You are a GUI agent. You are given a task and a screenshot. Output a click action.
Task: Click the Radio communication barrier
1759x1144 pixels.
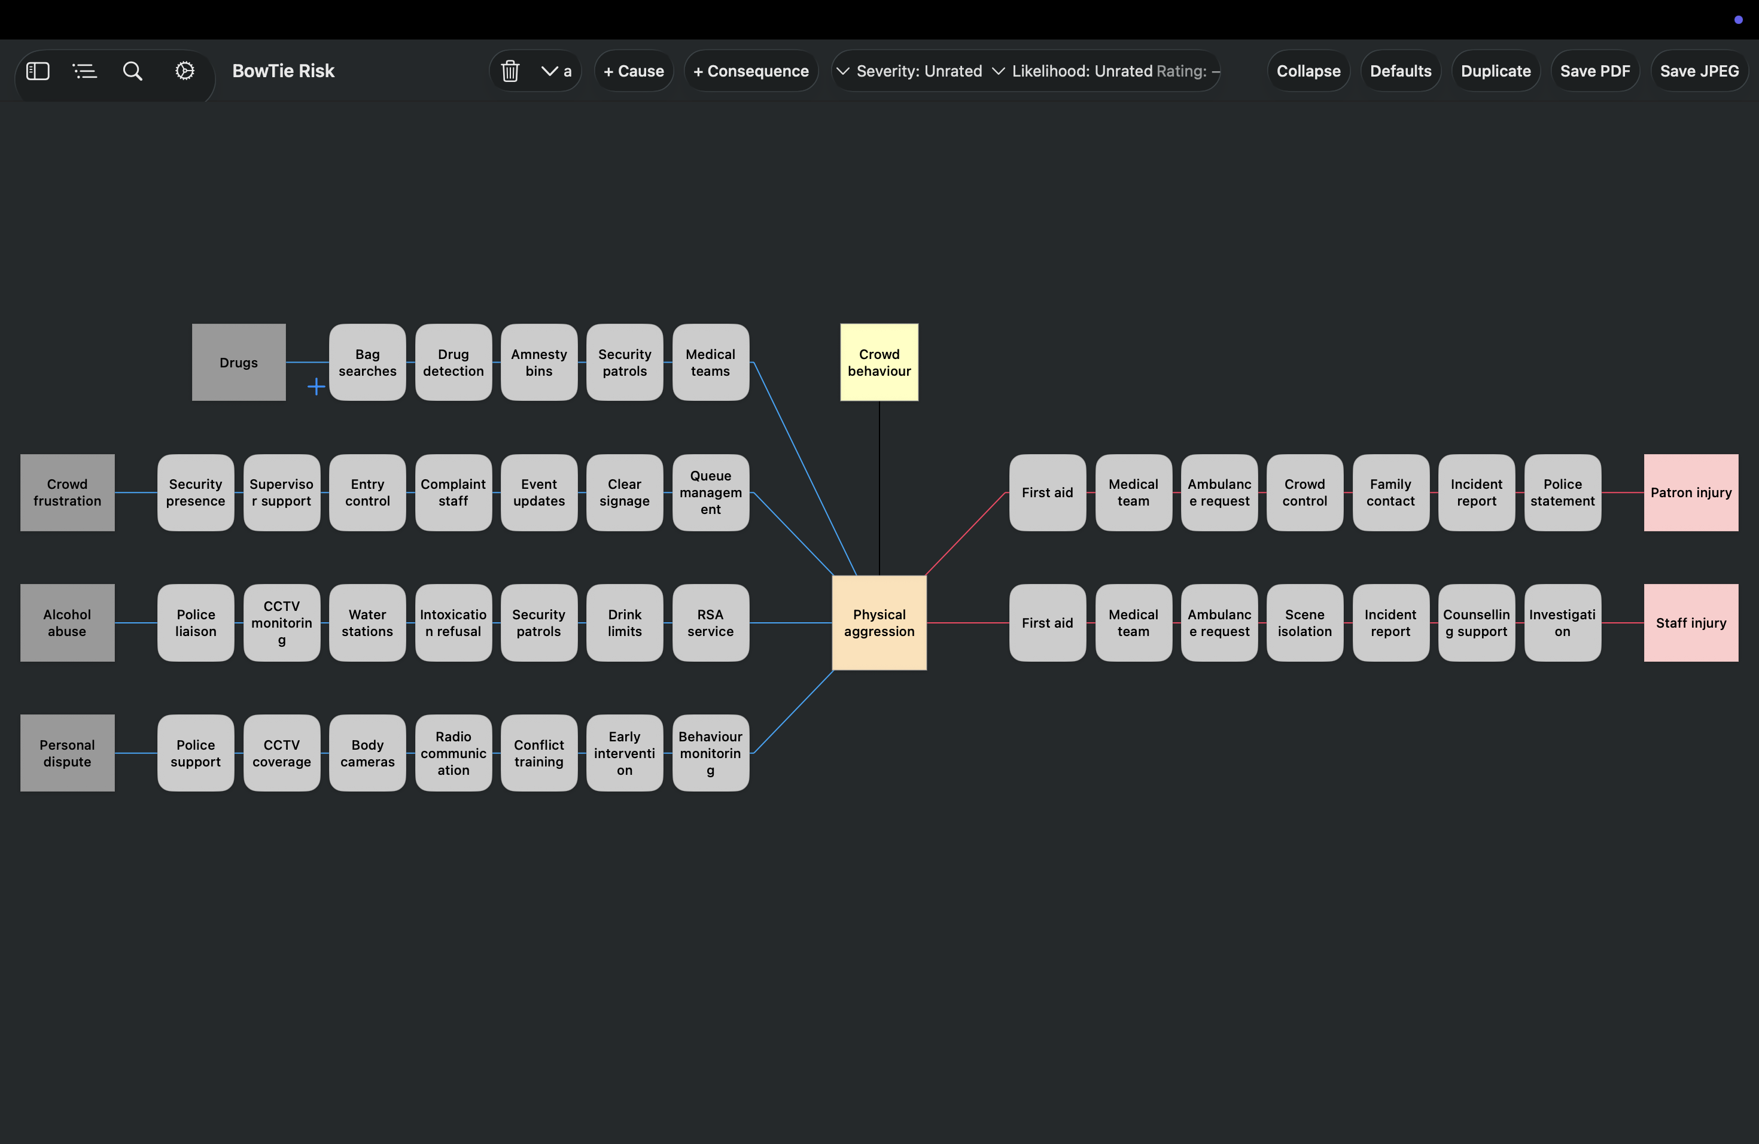(x=453, y=752)
